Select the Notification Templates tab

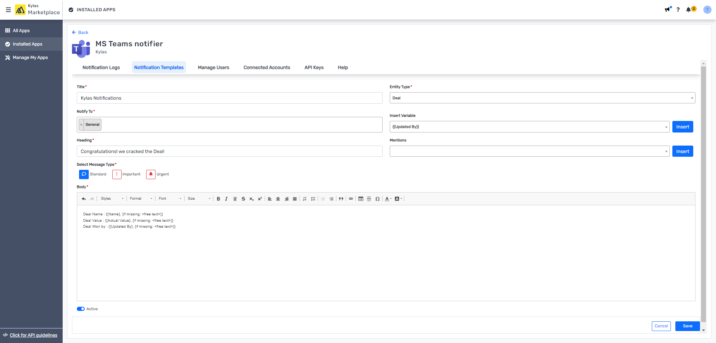click(x=159, y=68)
